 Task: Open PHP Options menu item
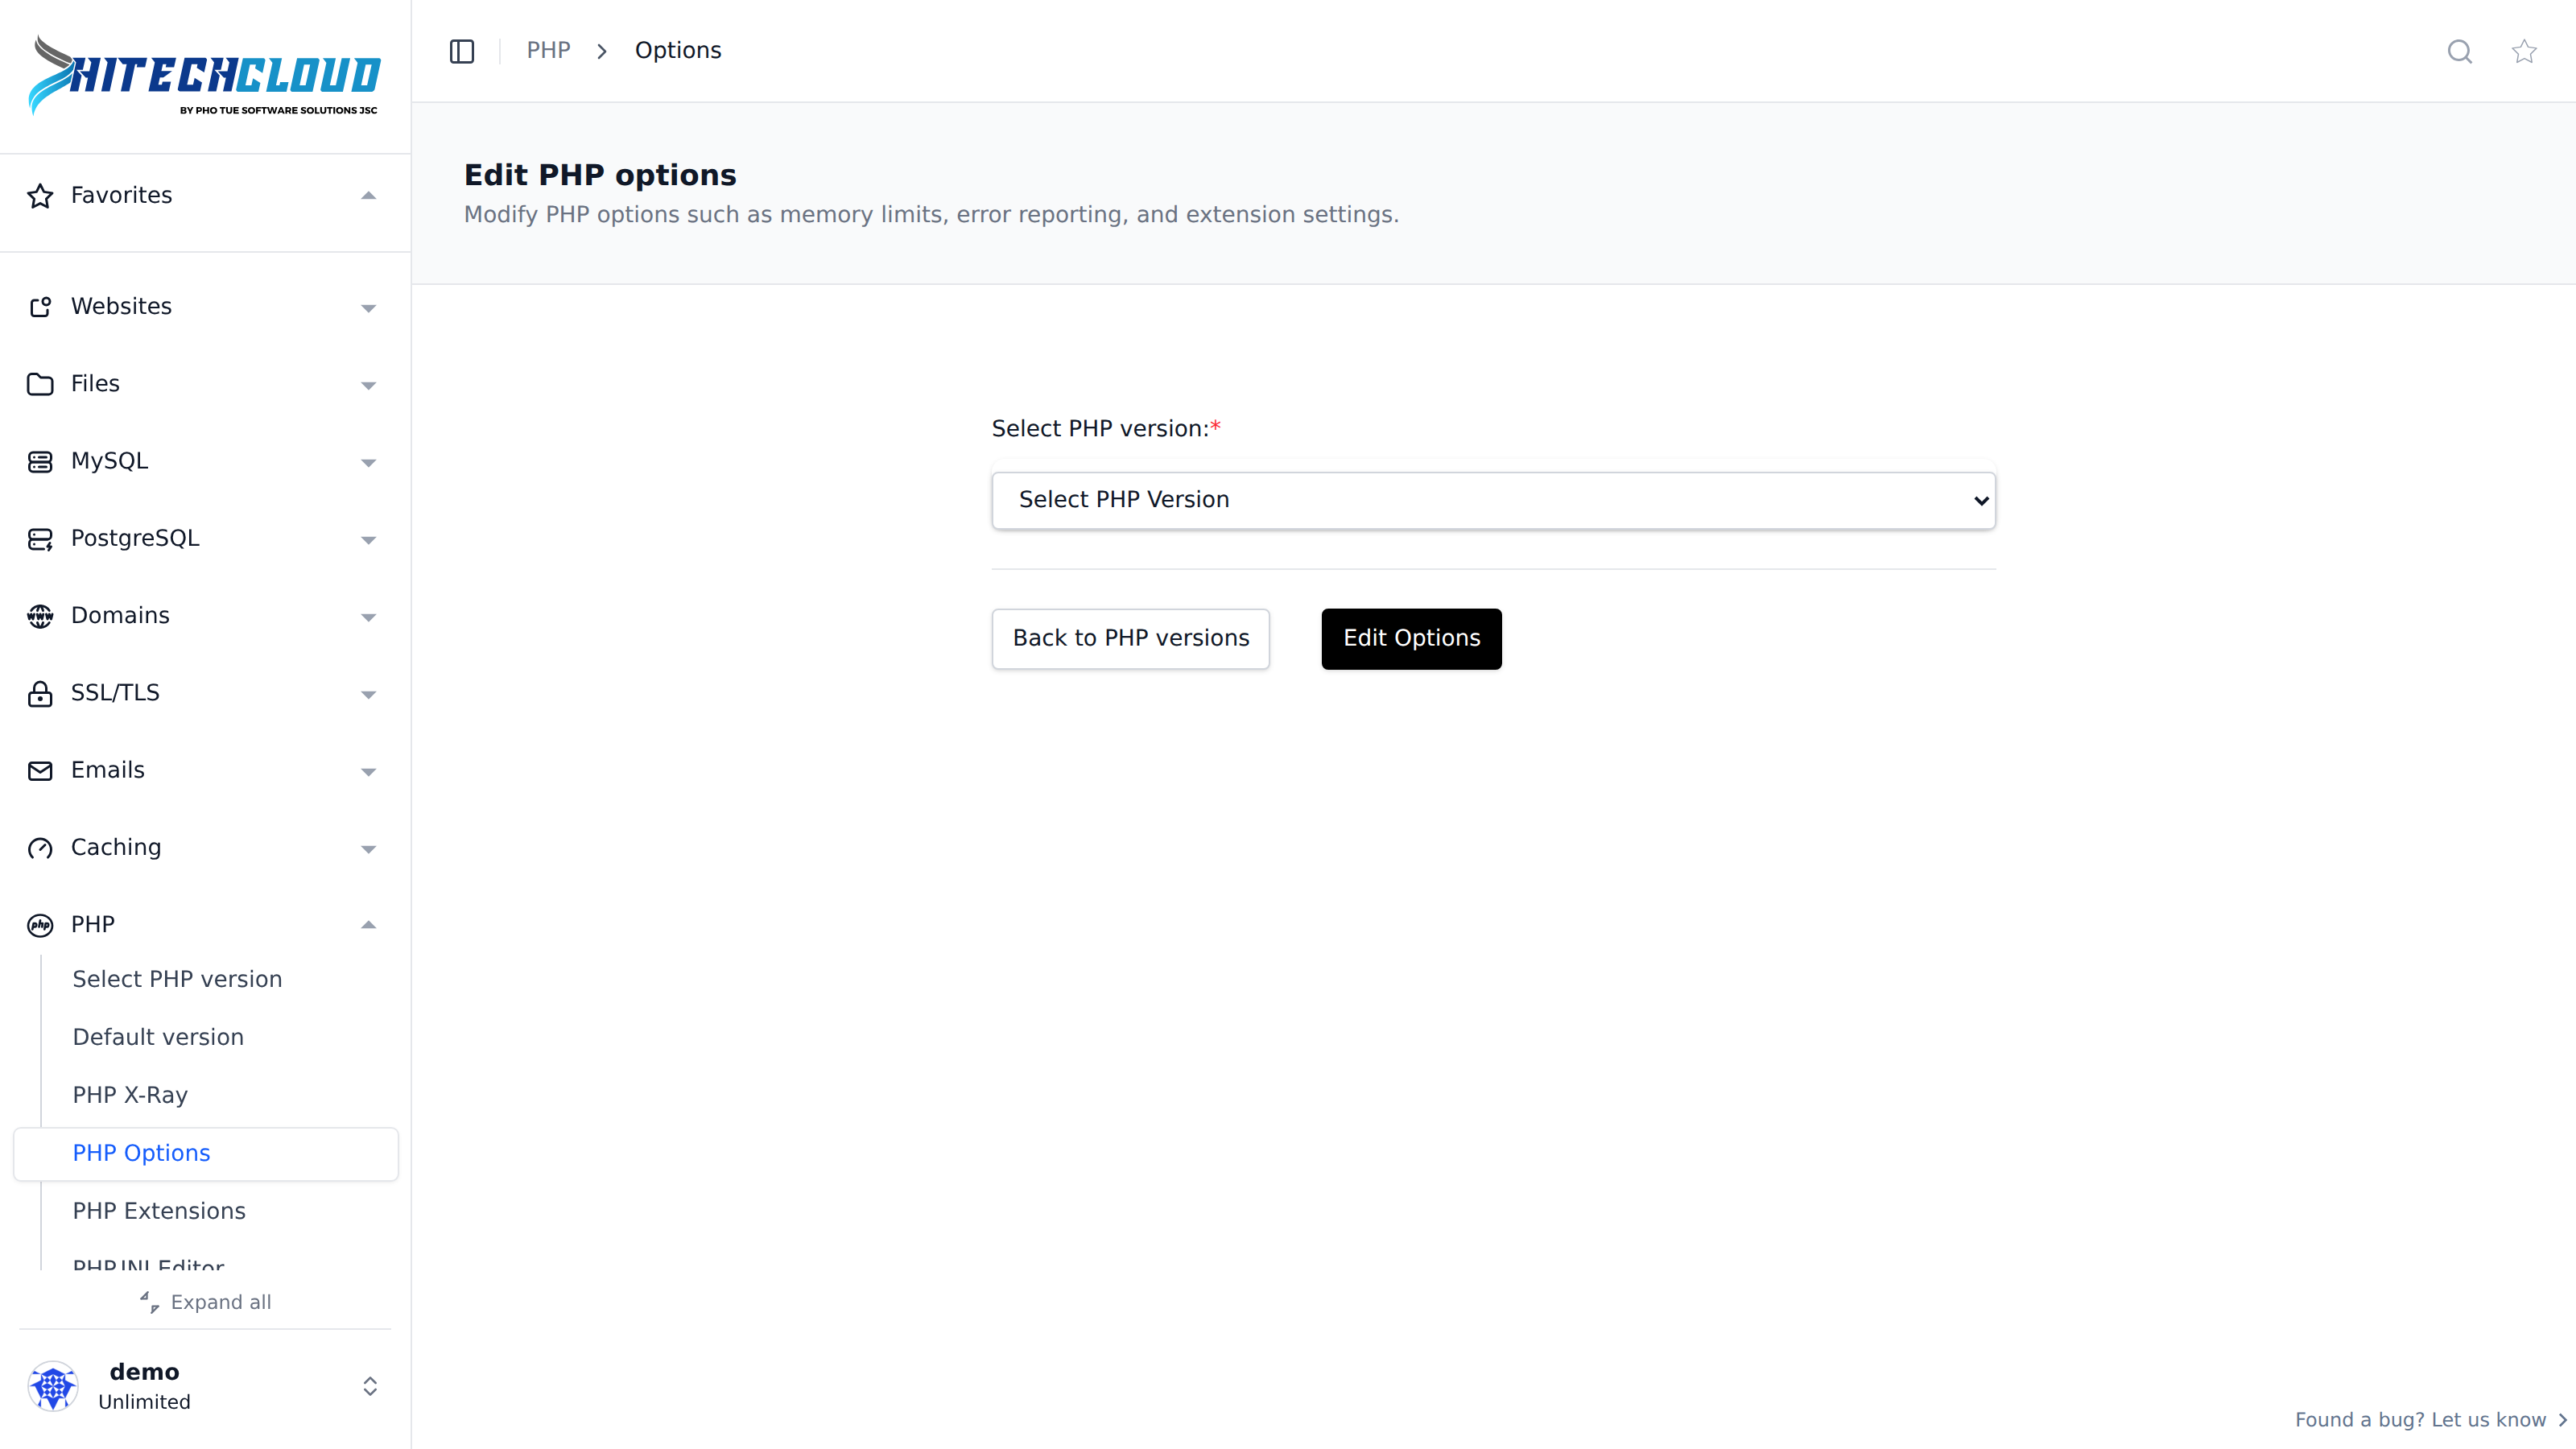[x=206, y=1154]
